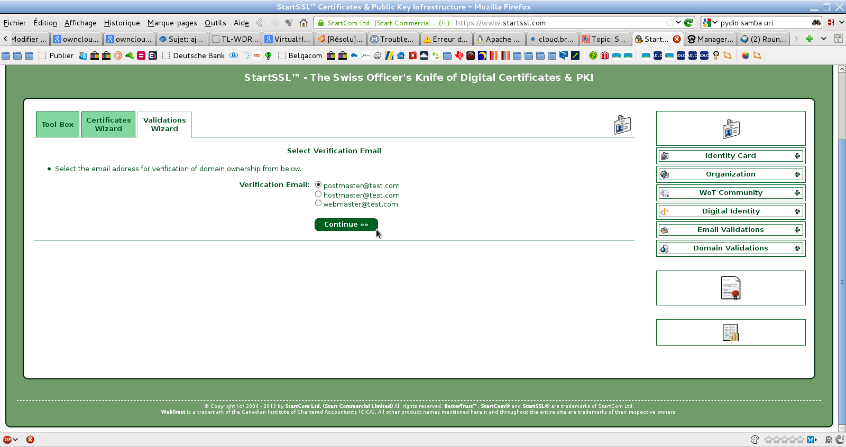Expand the Identity Card panel

[731, 156]
